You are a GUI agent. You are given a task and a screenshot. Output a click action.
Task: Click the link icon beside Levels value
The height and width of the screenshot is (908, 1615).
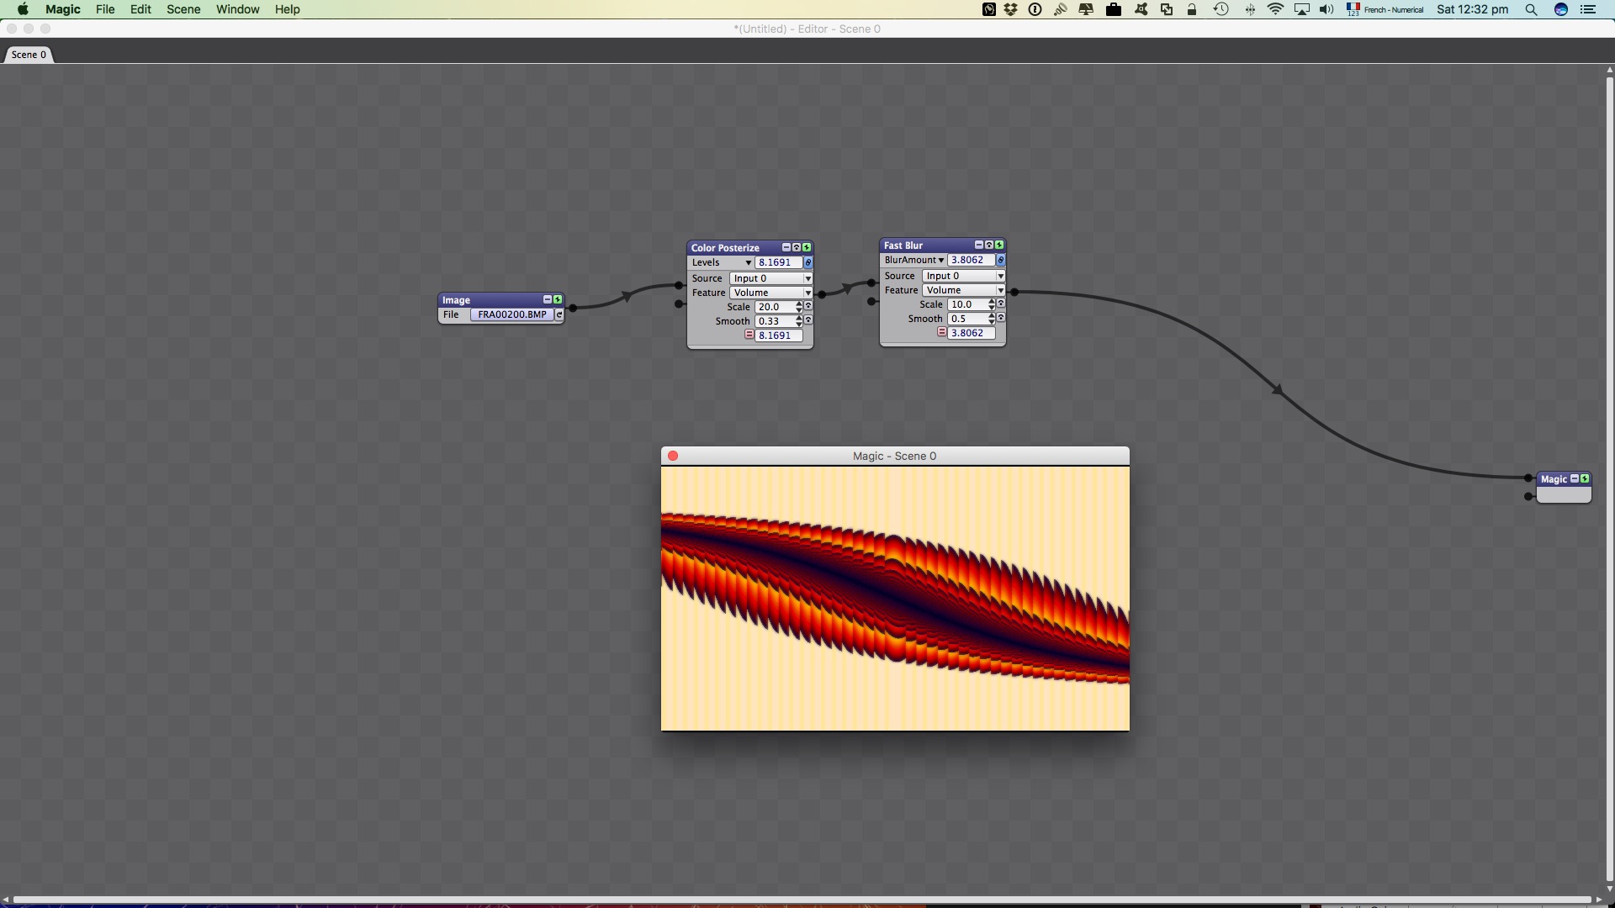tap(807, 262)
